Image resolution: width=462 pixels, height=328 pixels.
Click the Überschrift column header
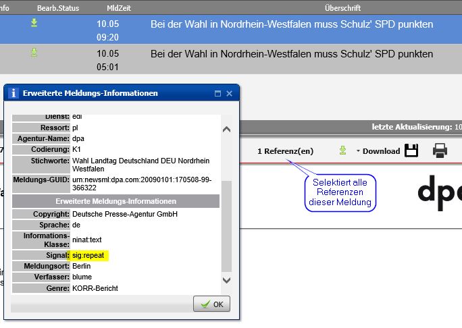pos(342,7)
